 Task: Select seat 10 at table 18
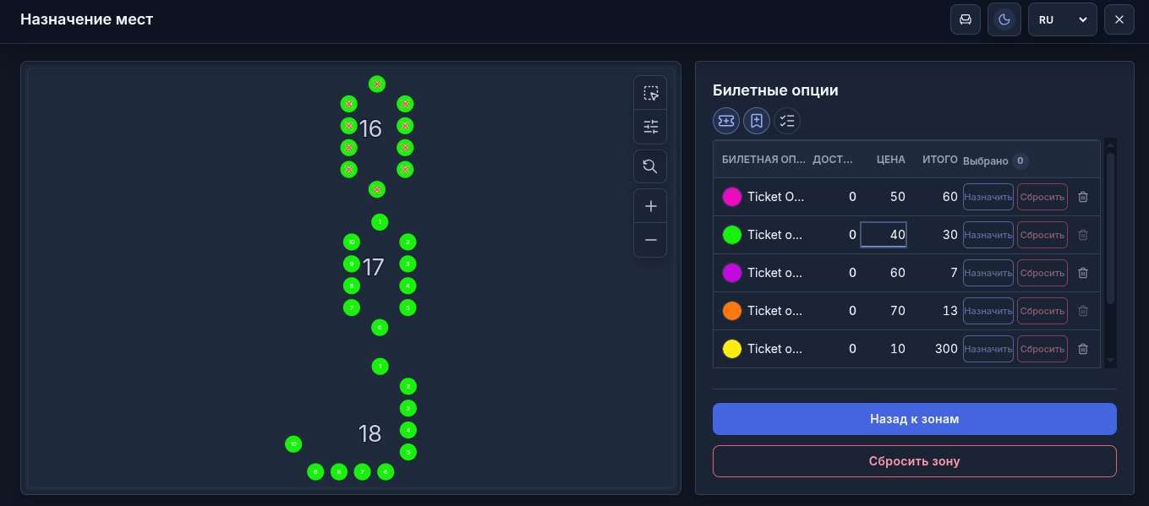[x=293, y=443]
